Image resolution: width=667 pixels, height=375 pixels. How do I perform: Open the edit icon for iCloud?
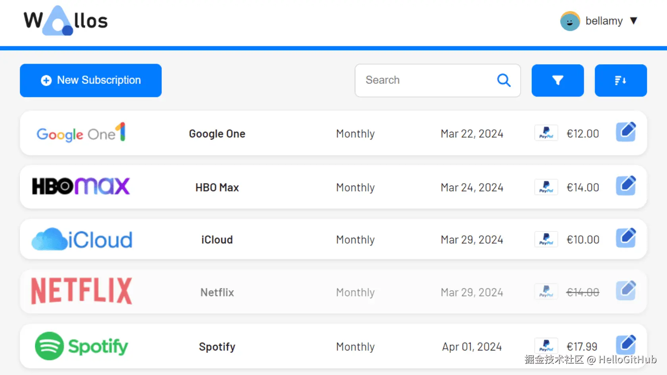click(x=626, y=238)
